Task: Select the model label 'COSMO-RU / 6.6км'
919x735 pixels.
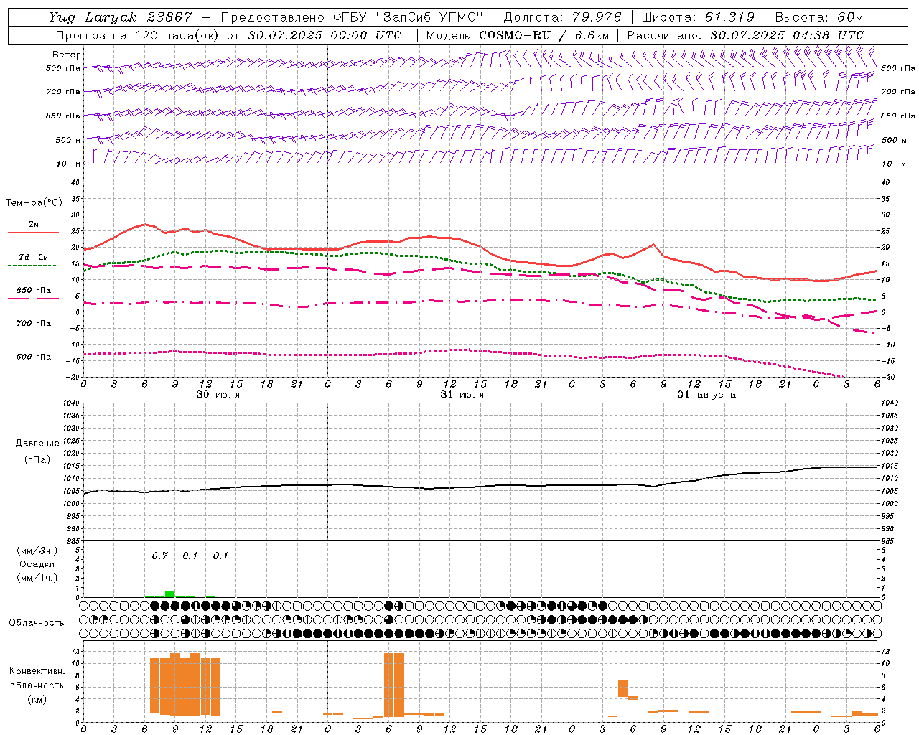Action: pyautogui.click(x=544, y=35)
